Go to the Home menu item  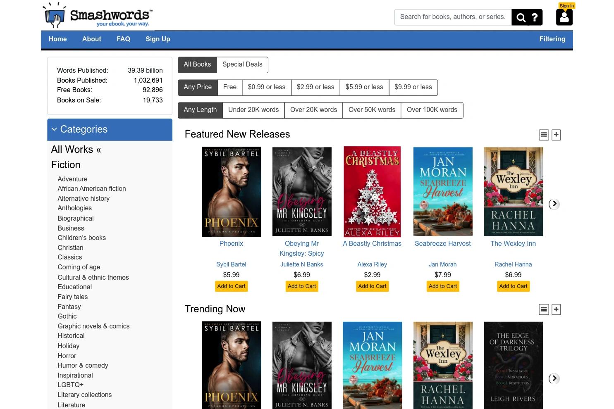58,39
